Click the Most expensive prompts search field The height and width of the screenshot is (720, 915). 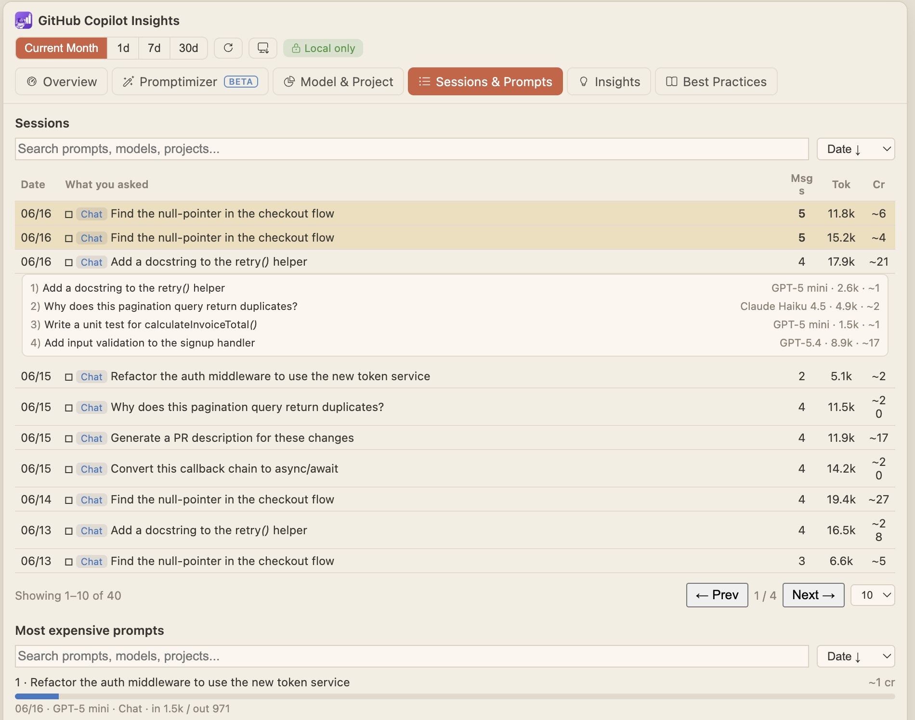[x=412, y=656]
